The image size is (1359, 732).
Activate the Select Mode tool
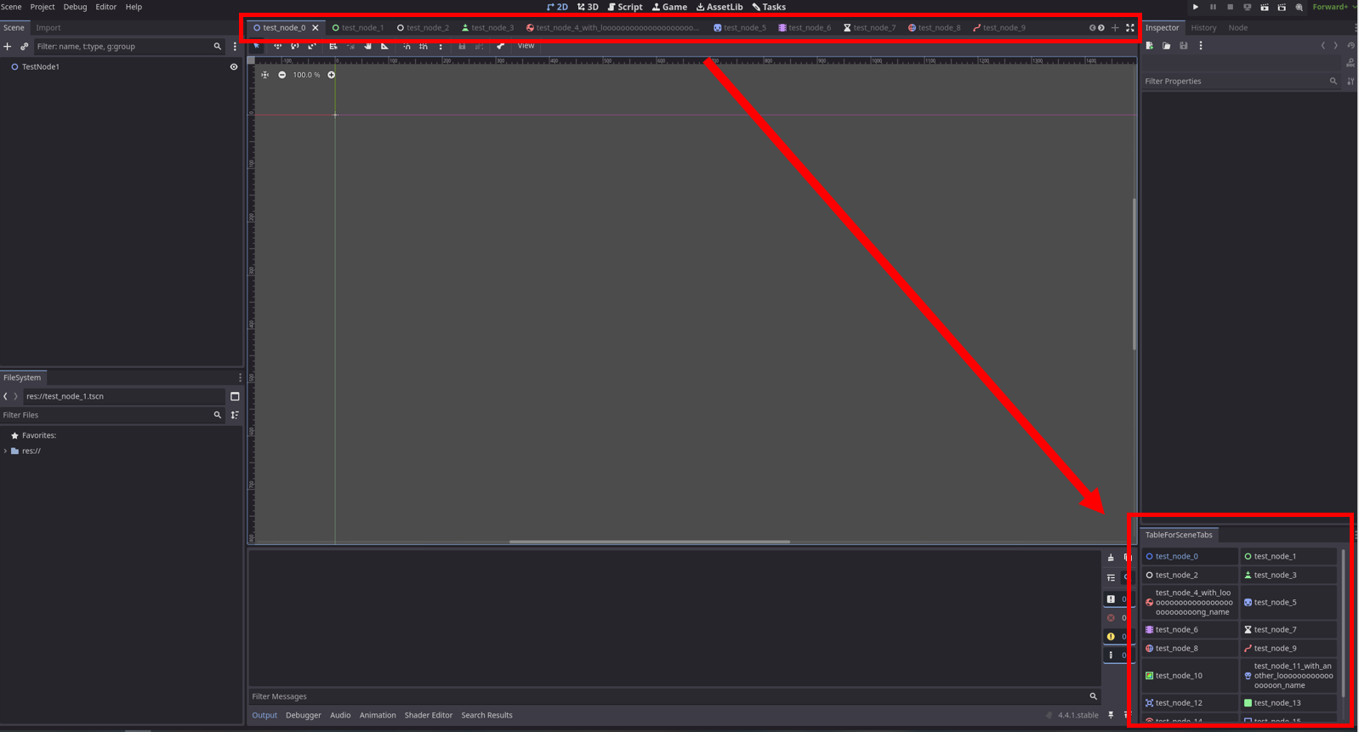pyautogui.click(x=257, y=46)
